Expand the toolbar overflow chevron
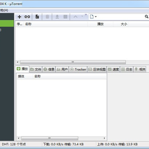149x149 pixels. click(86, 14)
